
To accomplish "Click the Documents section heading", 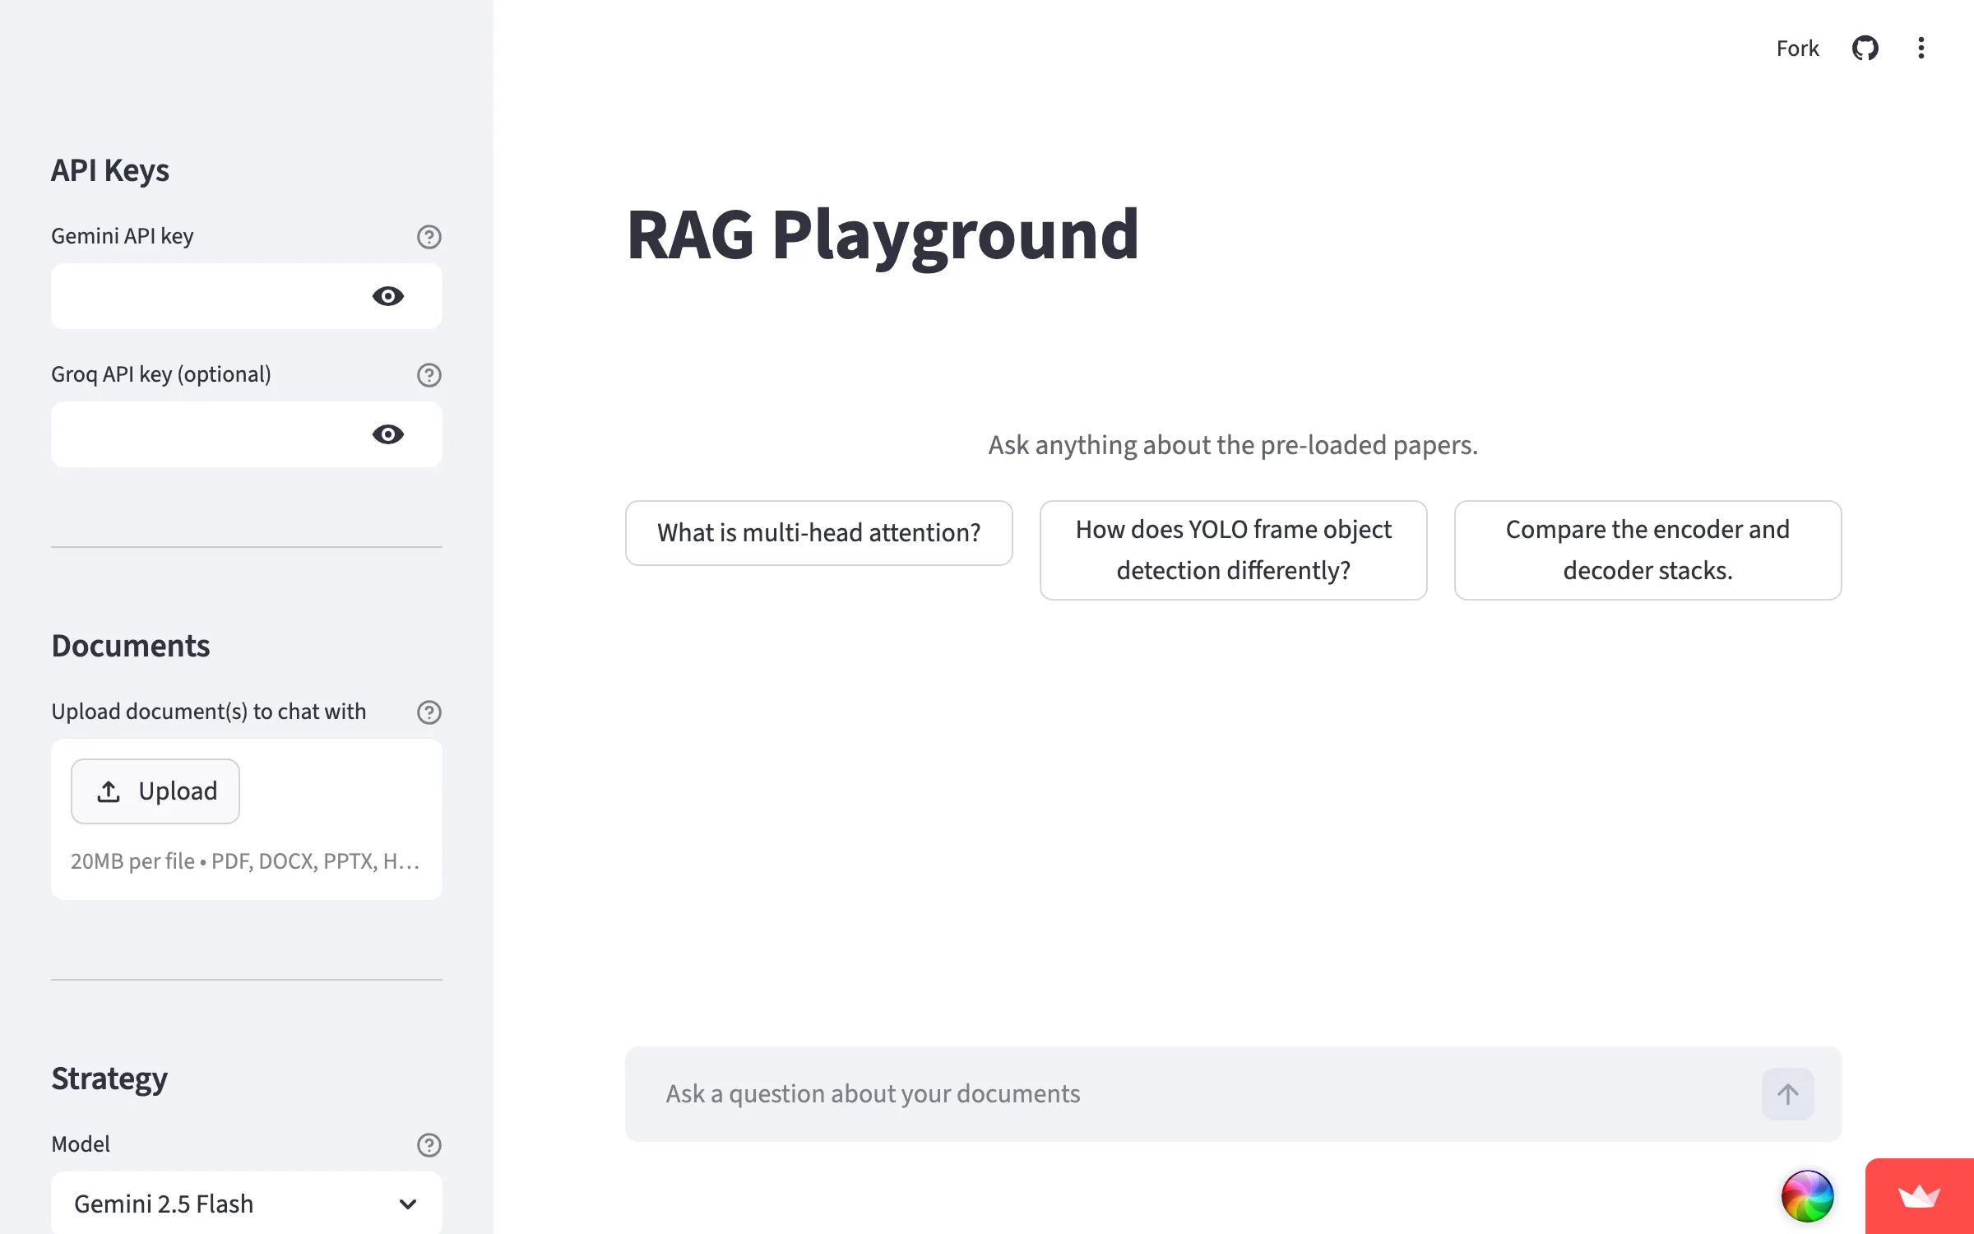I will [x=131, y=646].
